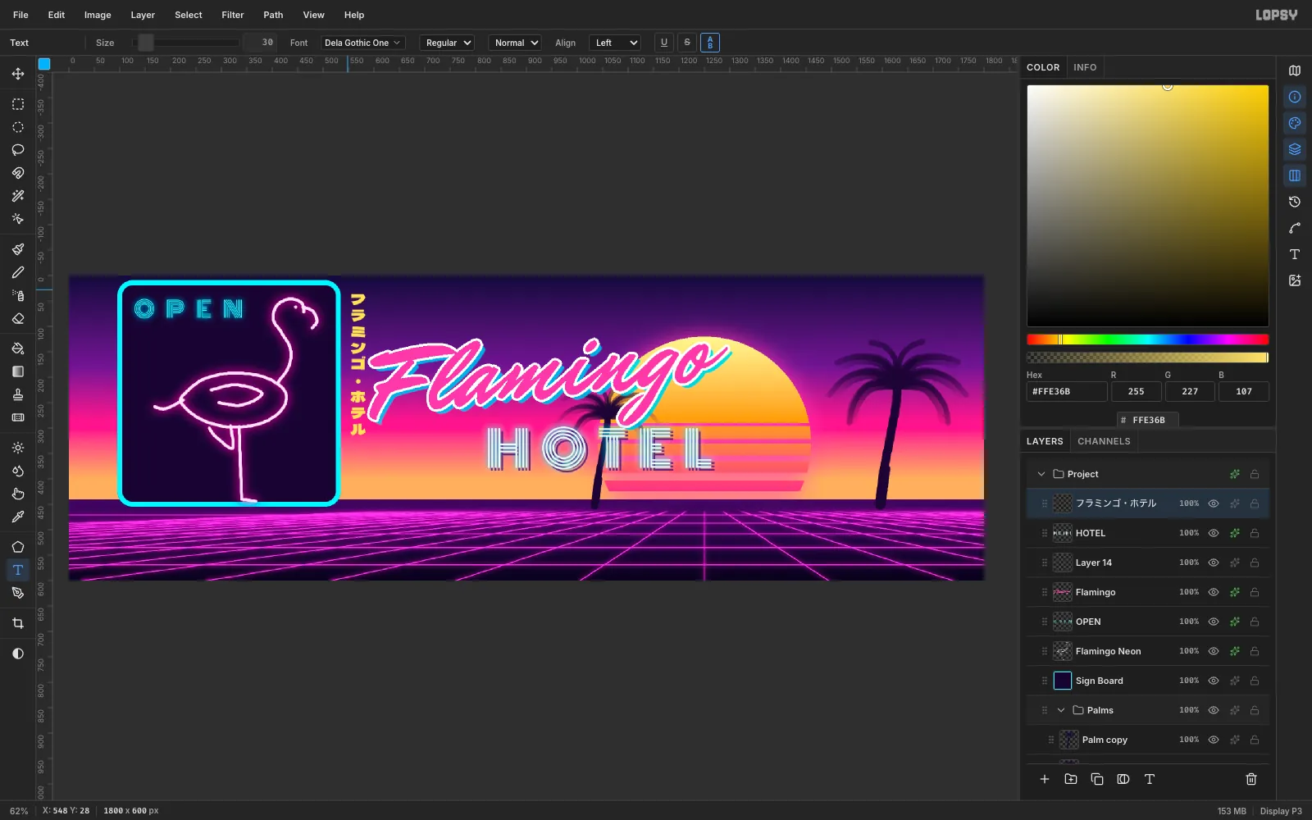This screenshot has width=1312, height=820.
Task: Delete the selected layer with trash icon
Action: point(1251,779)
